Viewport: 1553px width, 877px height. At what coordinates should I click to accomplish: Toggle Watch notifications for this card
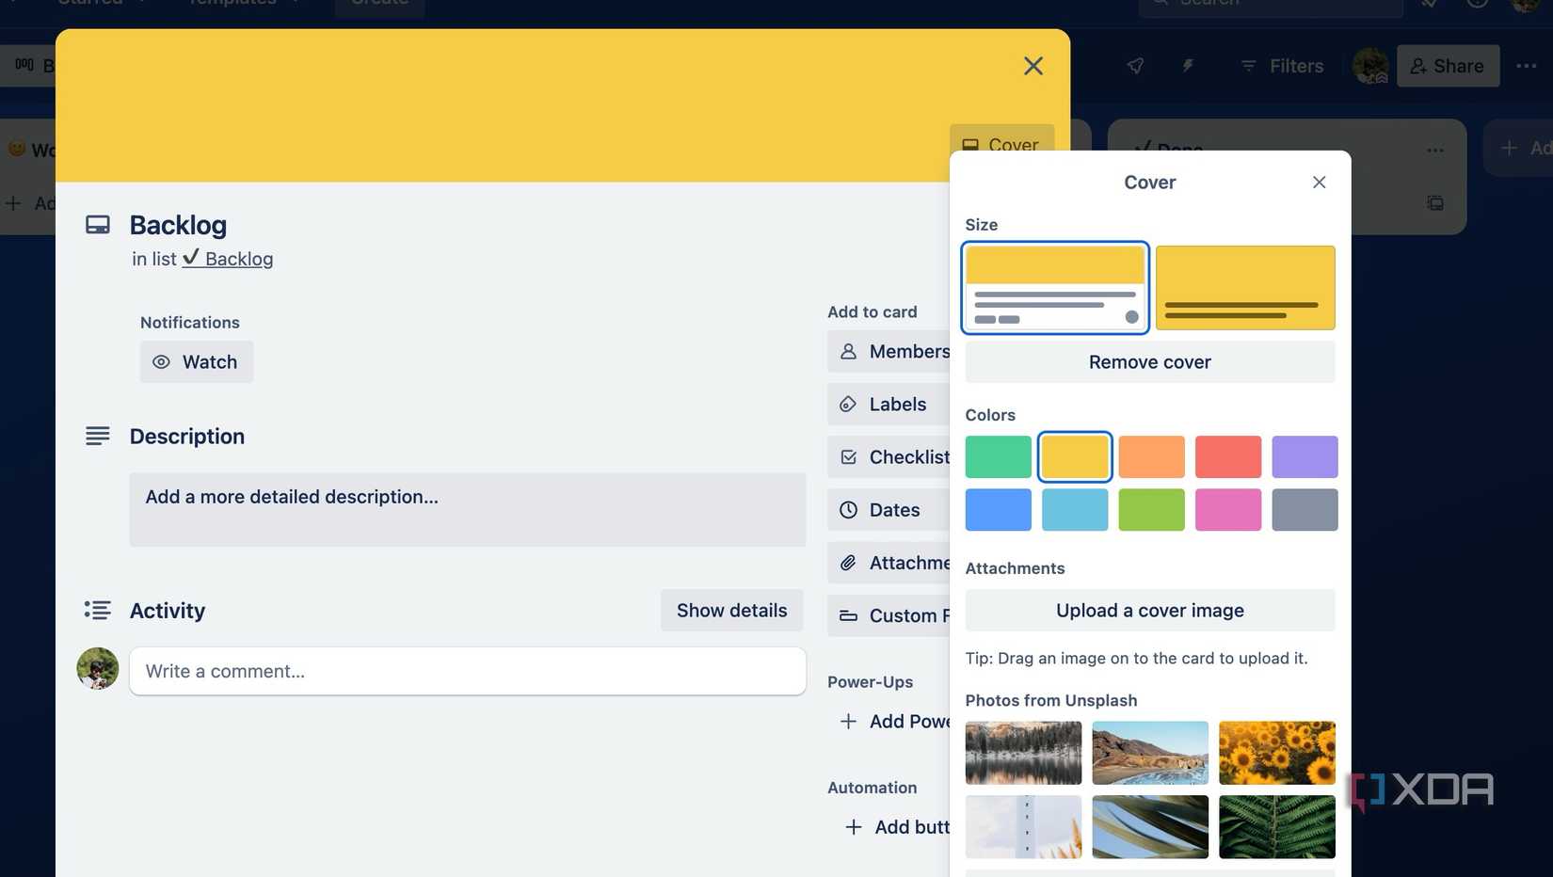pos(196,361)
